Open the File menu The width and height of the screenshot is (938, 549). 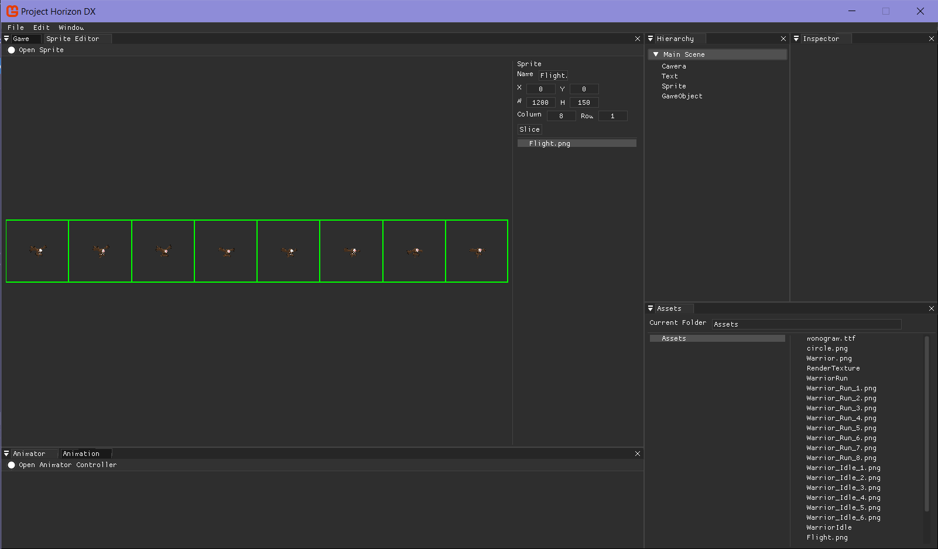15,27
